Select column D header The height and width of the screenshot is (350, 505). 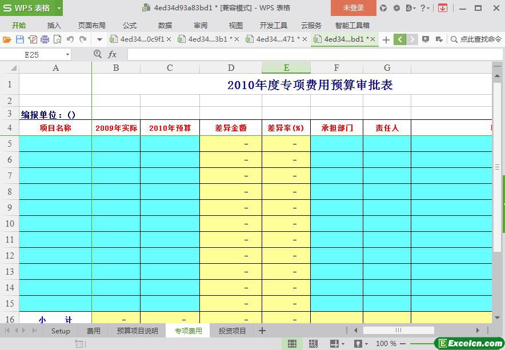(231, 68)
